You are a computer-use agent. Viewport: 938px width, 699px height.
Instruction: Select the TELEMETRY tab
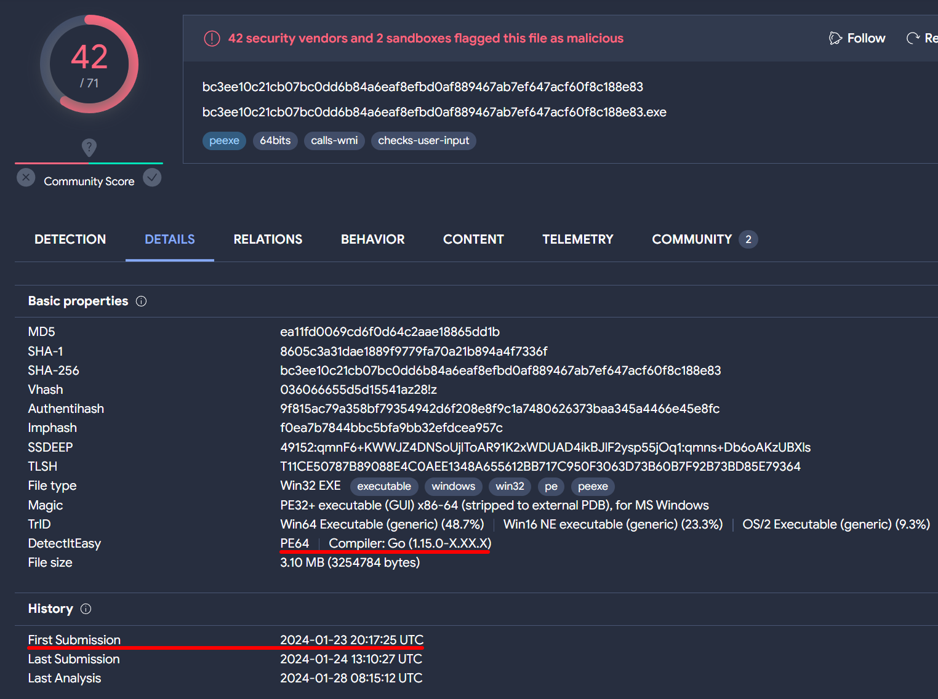pos(577,239)
